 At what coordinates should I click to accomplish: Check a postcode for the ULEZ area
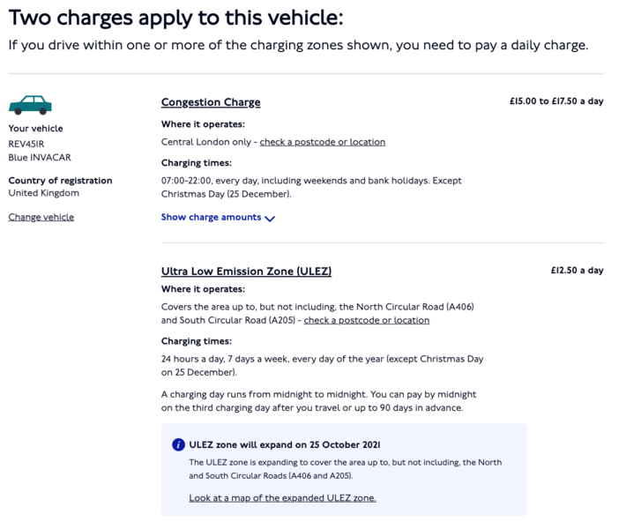367,320
